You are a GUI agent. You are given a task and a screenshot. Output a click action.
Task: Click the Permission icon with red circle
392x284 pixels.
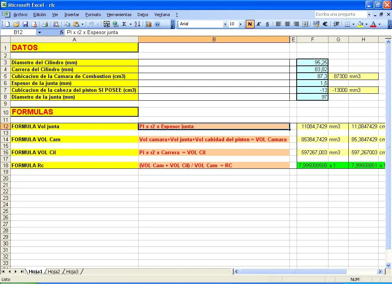point(34,24)
